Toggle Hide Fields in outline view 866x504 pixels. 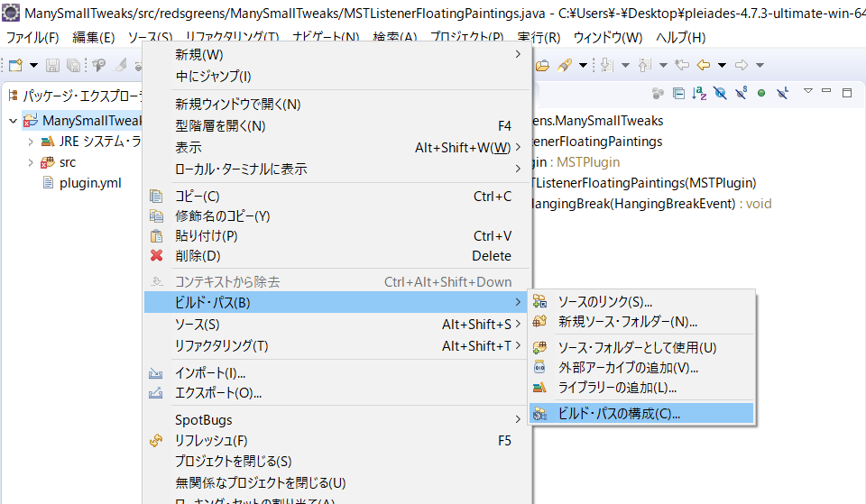(720, 93)
